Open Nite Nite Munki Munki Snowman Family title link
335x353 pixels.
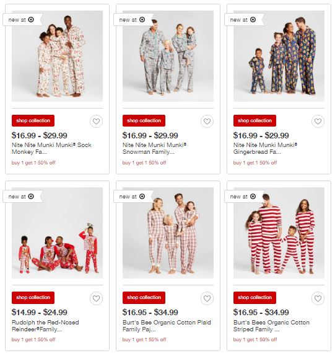click(x=154, y=148)
